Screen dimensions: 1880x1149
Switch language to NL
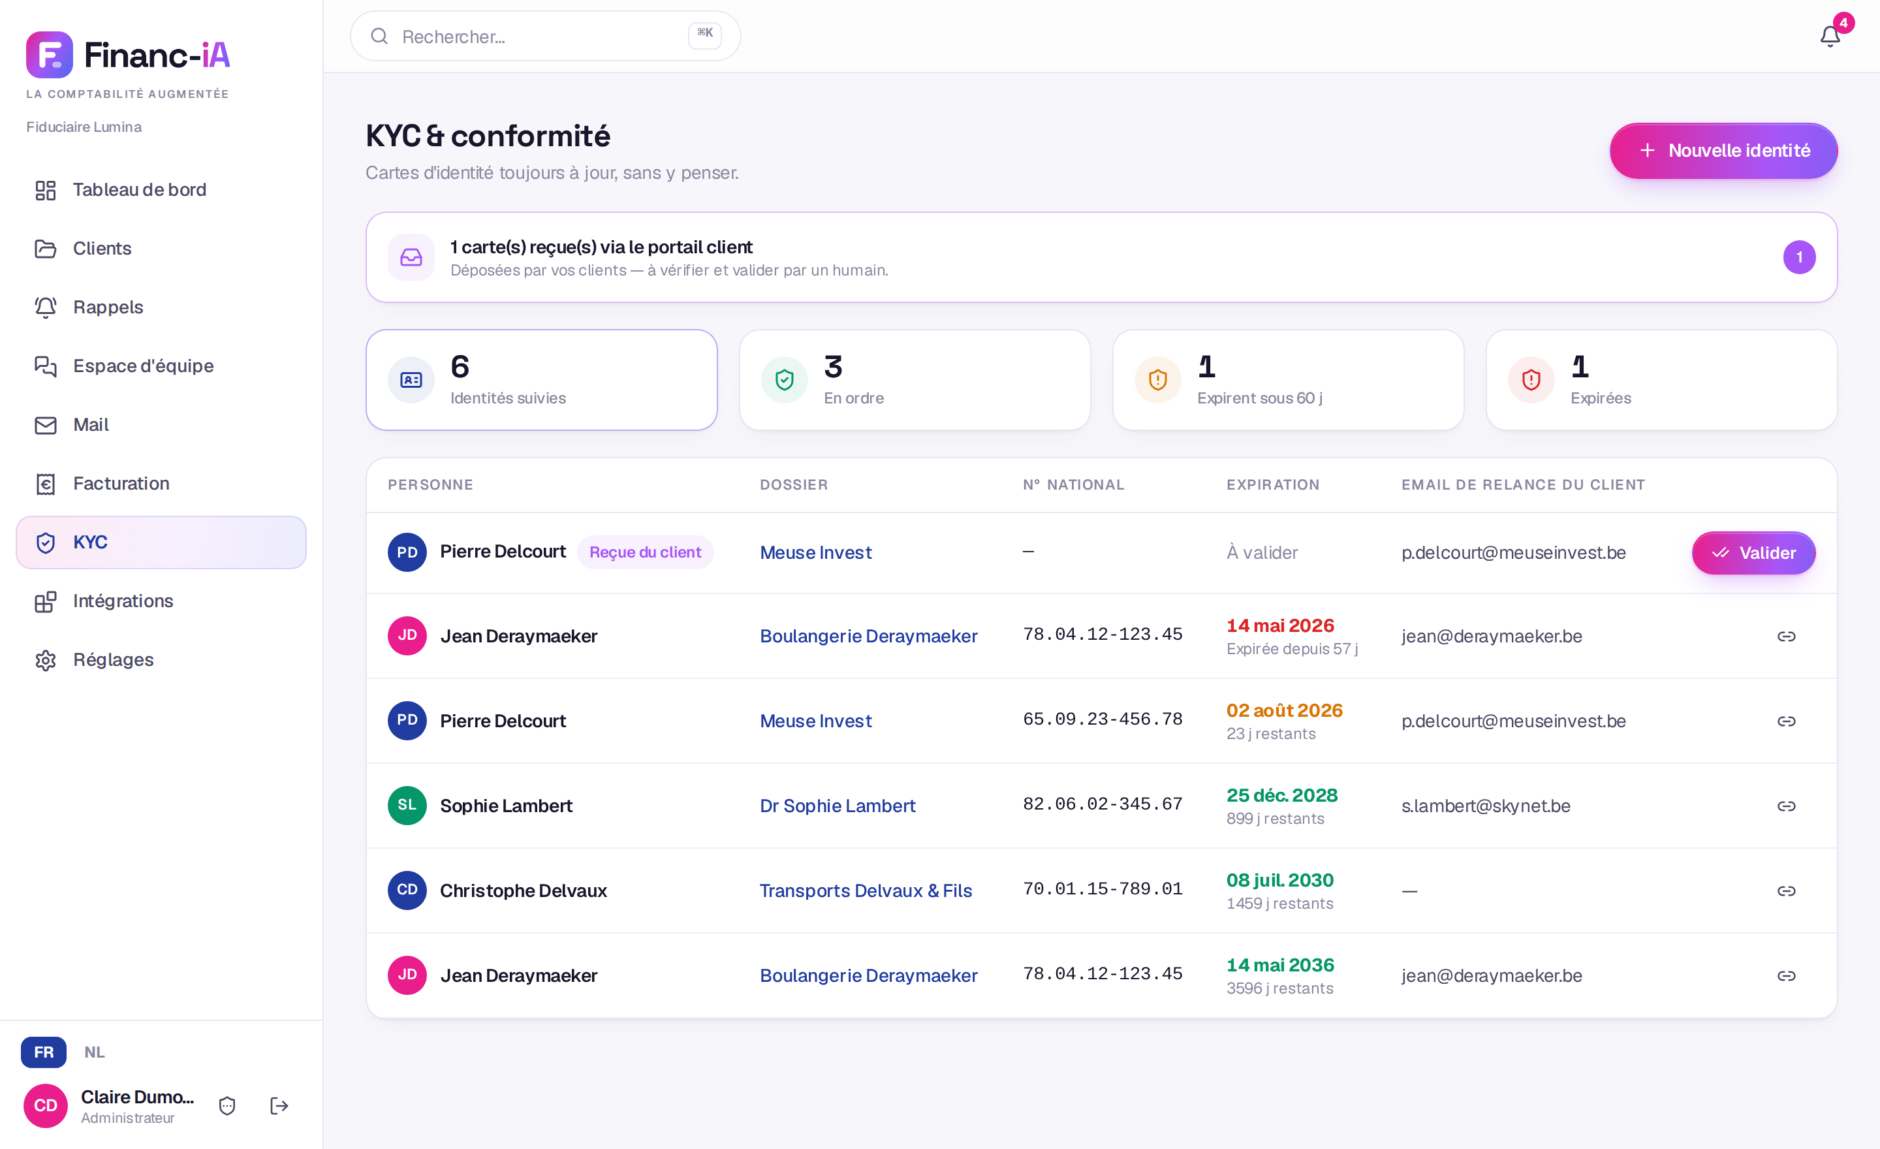94,1052
